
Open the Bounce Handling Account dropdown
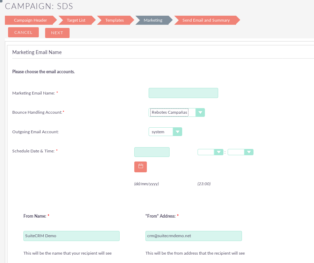coord(177,112)
